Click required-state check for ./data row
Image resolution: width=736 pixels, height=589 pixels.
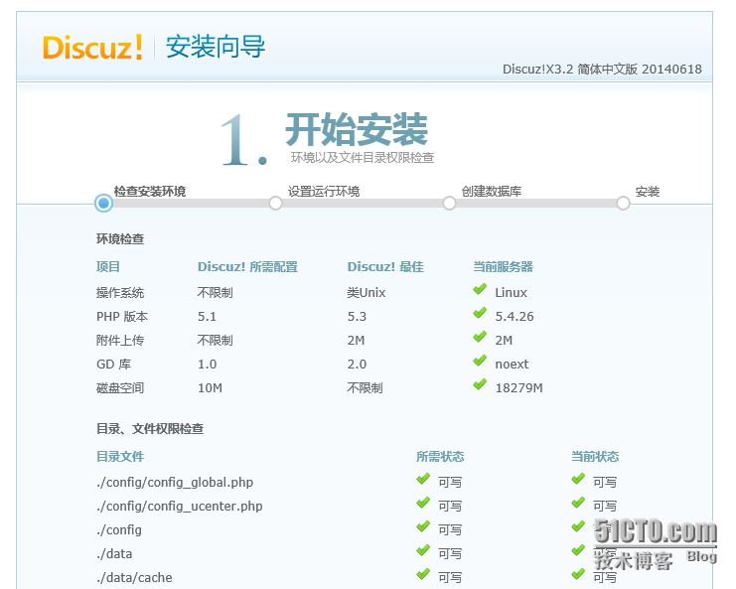click(423, 550)
